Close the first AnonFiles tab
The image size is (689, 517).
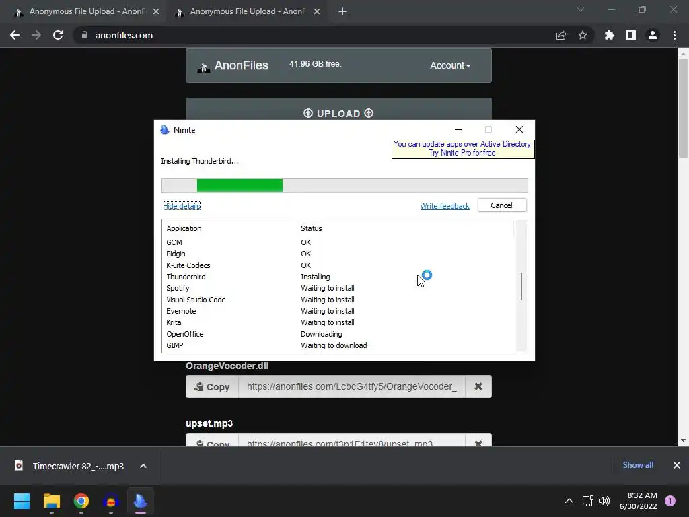[x=156, y=12]
